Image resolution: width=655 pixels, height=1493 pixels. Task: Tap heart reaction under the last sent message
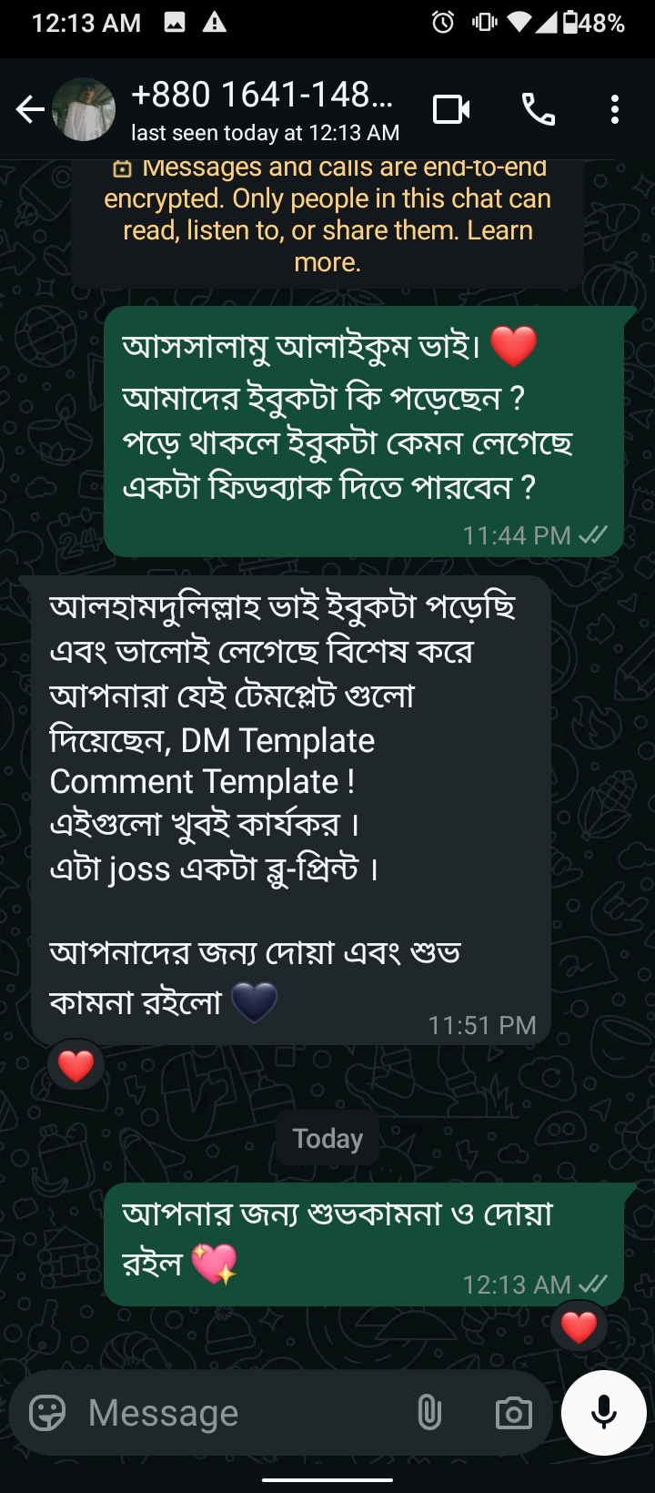point(579,1325)
